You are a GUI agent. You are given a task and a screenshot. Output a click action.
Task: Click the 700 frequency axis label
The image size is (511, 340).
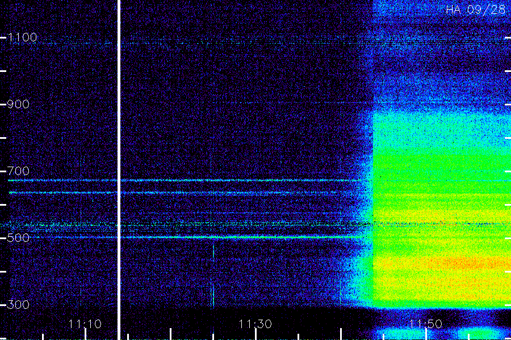[18, 171]
